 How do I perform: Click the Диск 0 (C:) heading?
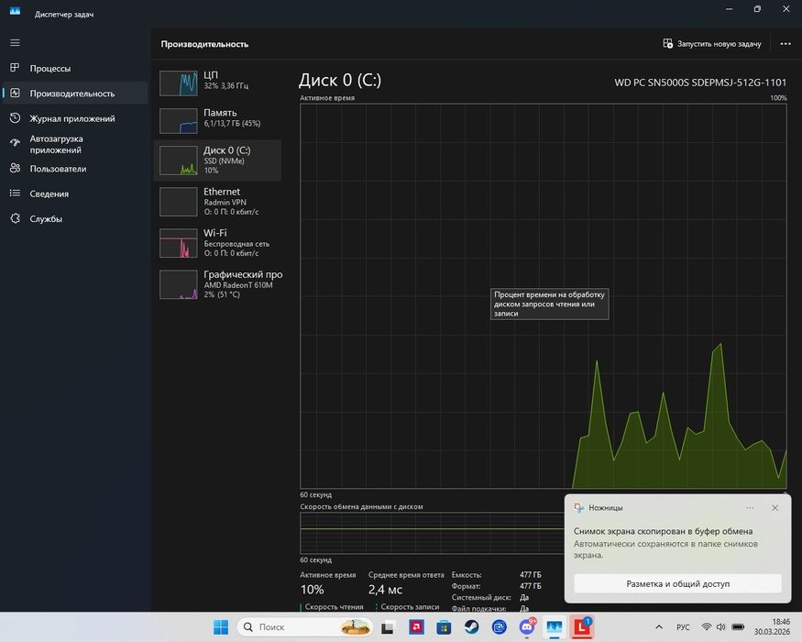pos(340,81)
